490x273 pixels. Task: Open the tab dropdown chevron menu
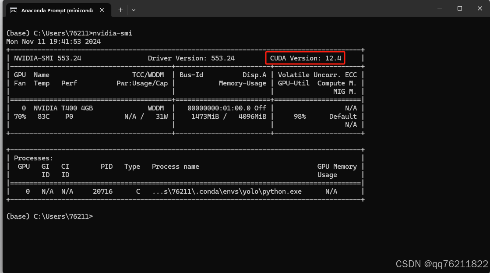133,10
